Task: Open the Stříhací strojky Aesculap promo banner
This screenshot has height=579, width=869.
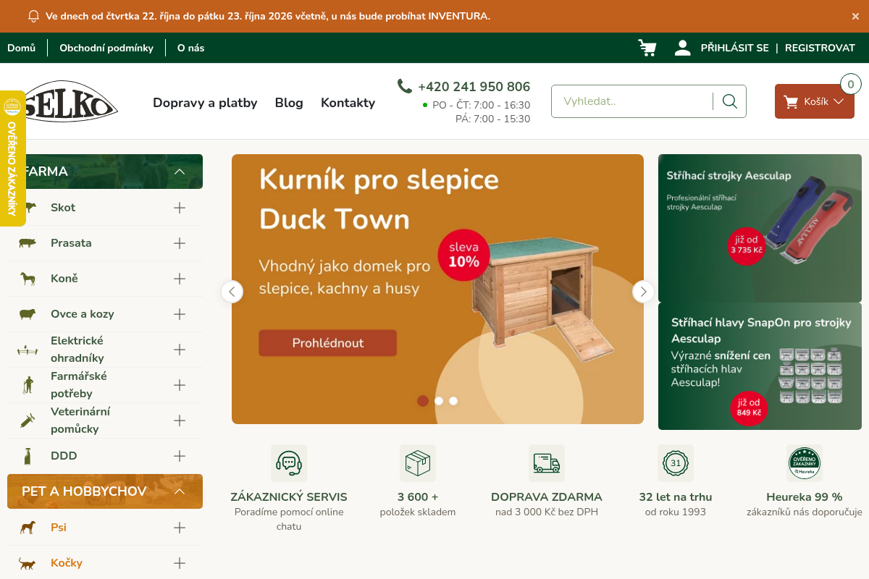Action: pyautogui.click(x=760, y=228)
